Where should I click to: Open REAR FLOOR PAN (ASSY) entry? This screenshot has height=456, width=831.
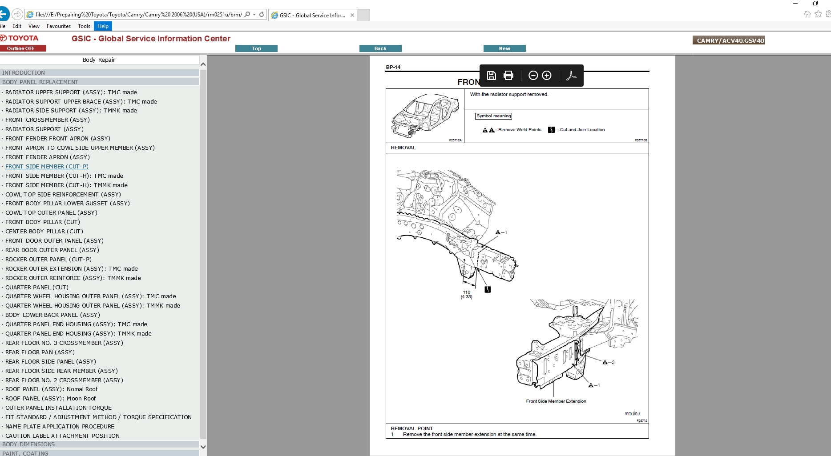[40, 352]
